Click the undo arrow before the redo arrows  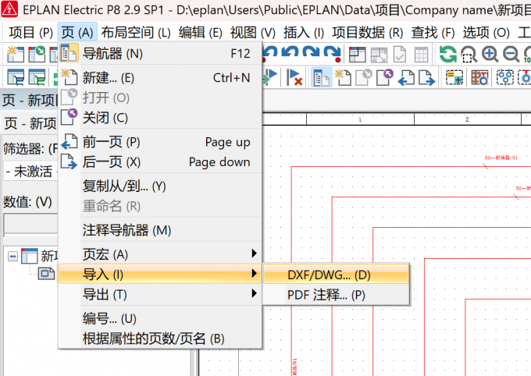click(x=290, y=54)
